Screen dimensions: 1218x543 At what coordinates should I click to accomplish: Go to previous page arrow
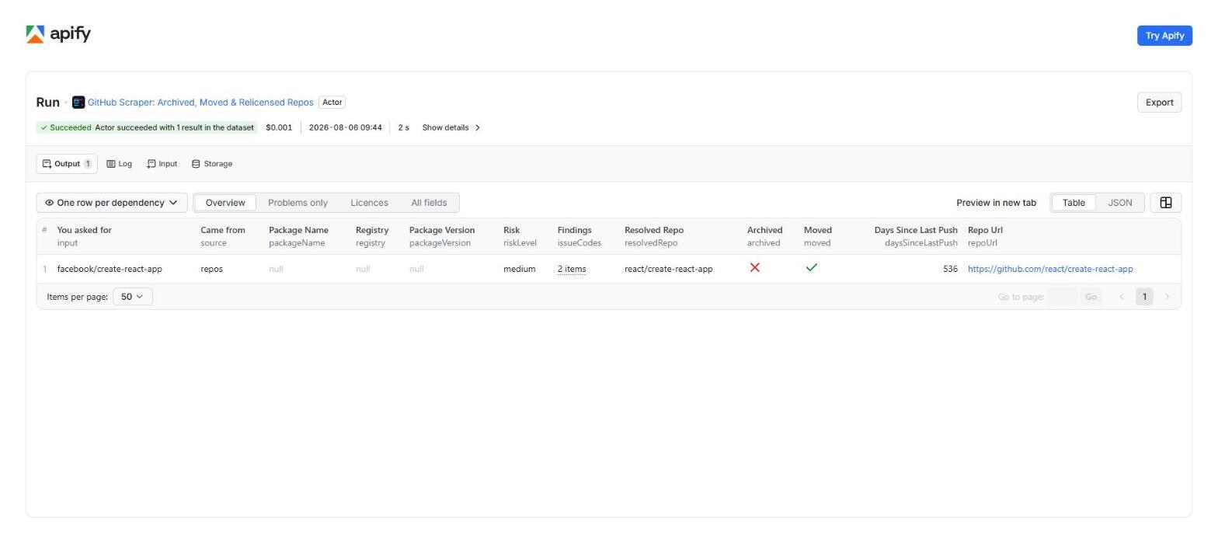tap(1121, 297)
